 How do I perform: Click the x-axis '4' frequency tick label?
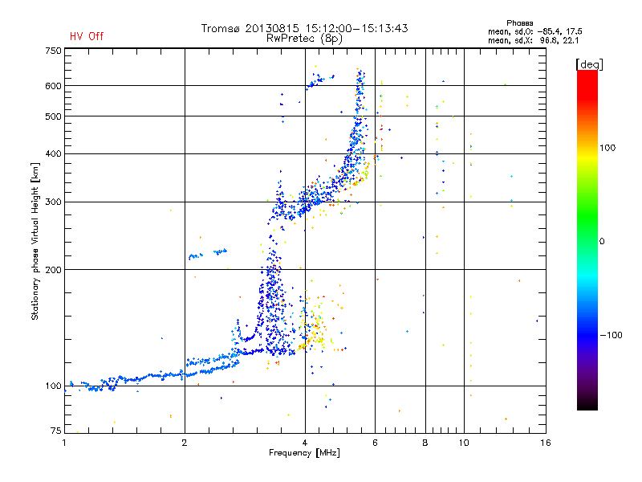pyautogui.click(x=305, y=443)
